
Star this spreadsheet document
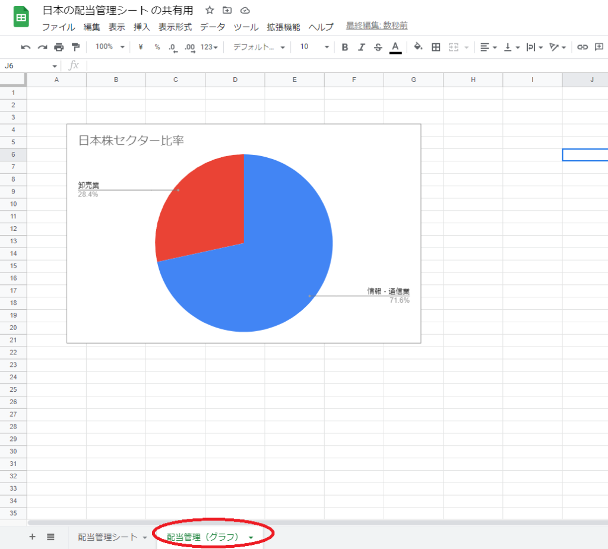(x=209, y=10)
